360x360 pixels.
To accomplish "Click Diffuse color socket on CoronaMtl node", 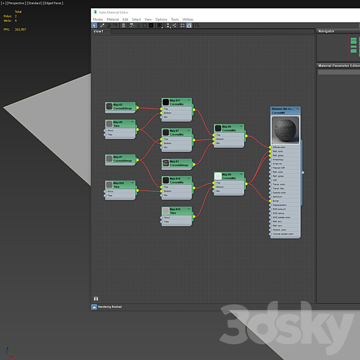I will (x=270, y=147).
